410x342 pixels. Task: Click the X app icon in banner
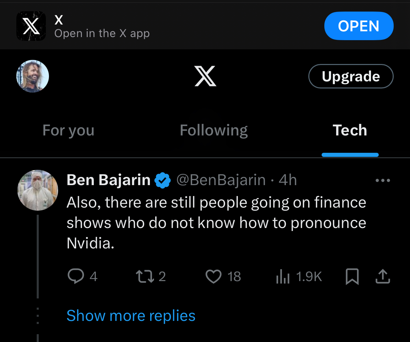tap(31, 26)
